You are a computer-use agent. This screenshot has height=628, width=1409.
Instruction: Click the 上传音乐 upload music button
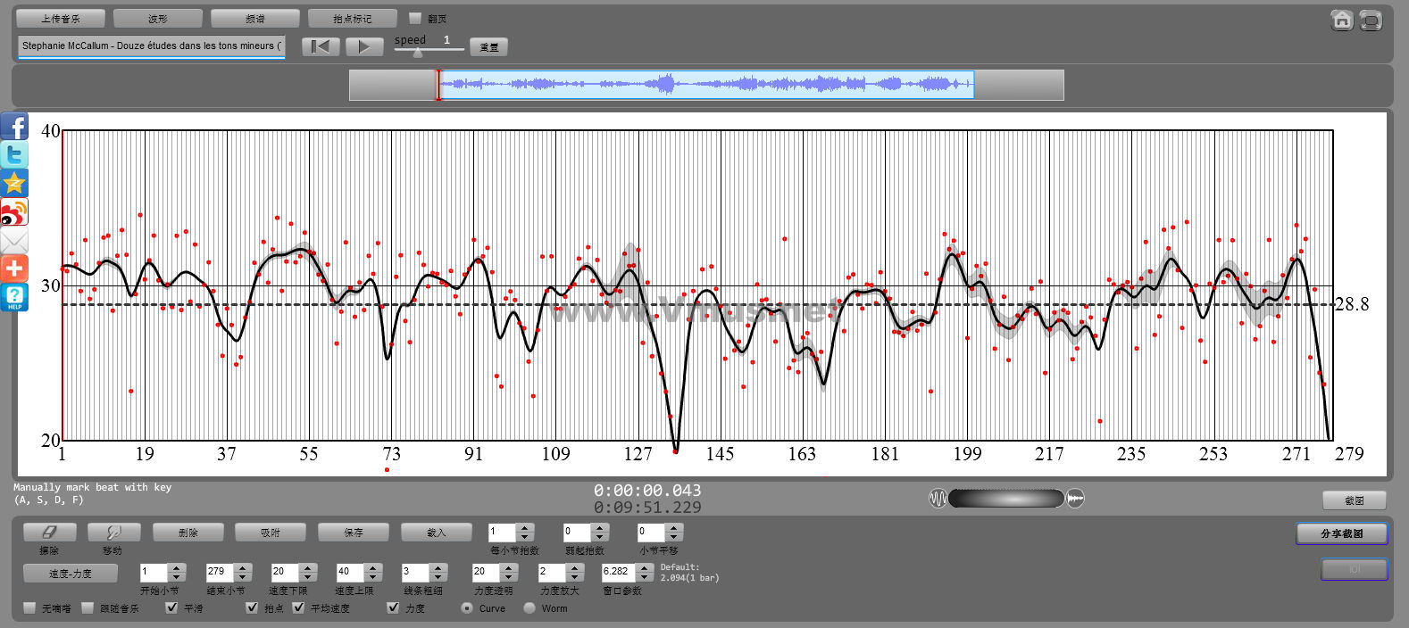click(x=61, y=19)
